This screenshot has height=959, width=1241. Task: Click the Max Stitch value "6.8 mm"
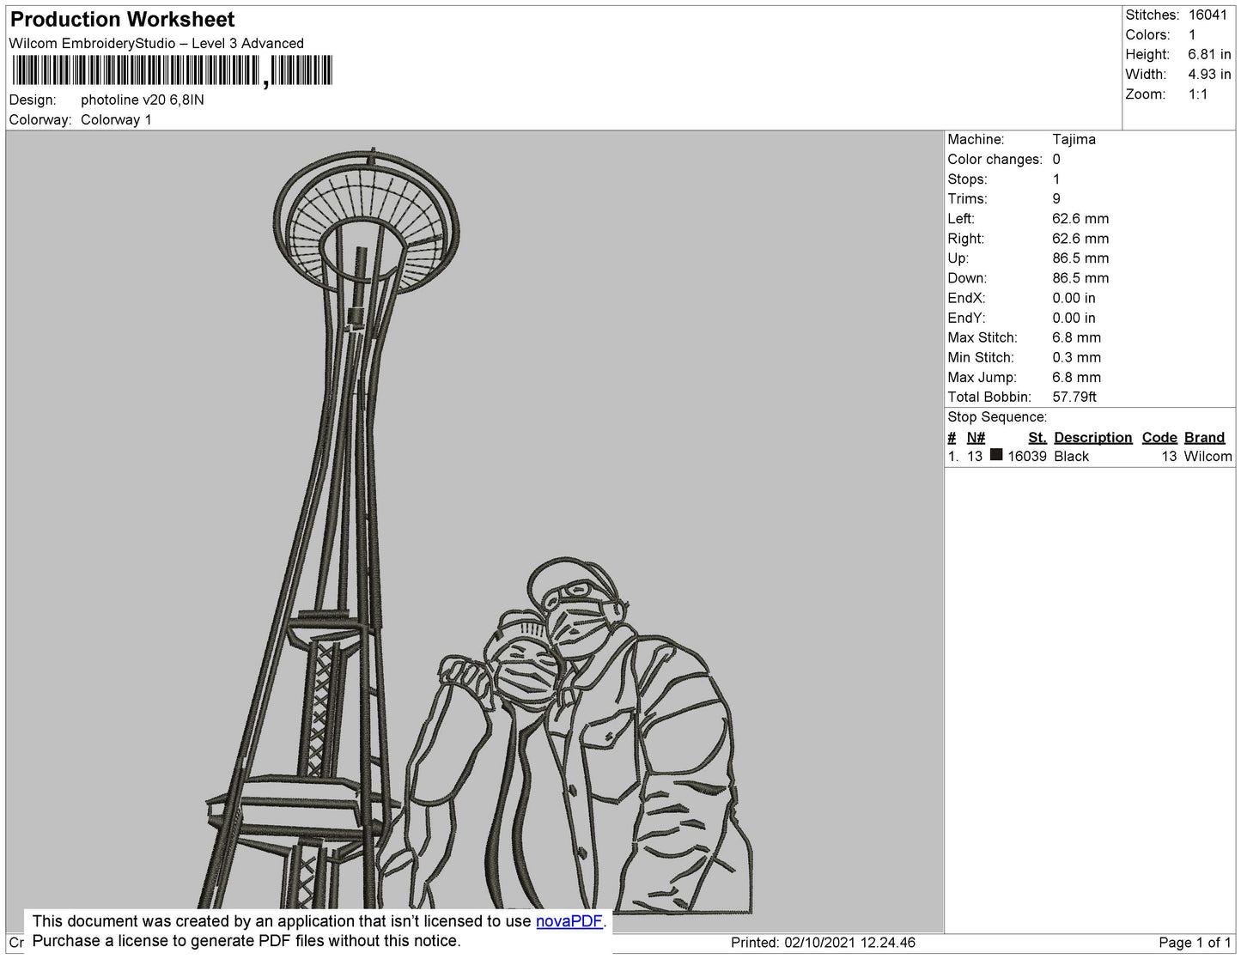pyautogui.click(x=1076, y=338)
